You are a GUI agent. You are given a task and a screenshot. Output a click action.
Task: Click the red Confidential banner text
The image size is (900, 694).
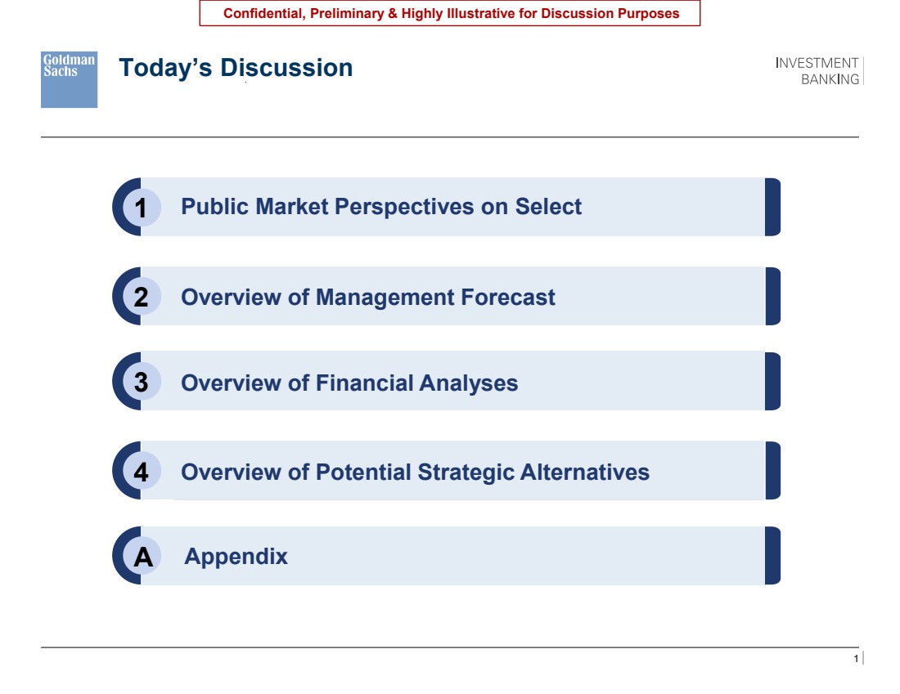click(x=451, y=13)
